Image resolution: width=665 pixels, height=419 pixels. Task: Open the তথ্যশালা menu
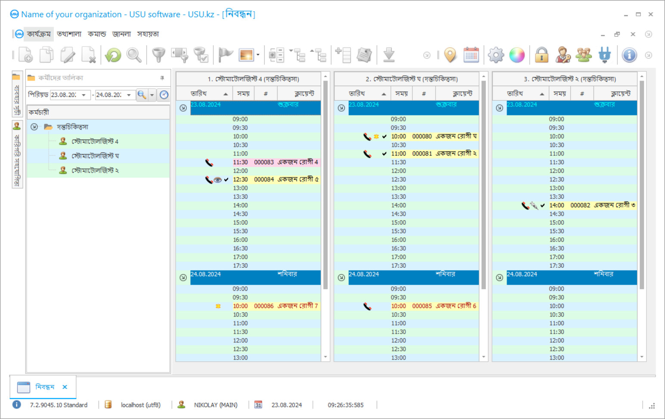69,34
